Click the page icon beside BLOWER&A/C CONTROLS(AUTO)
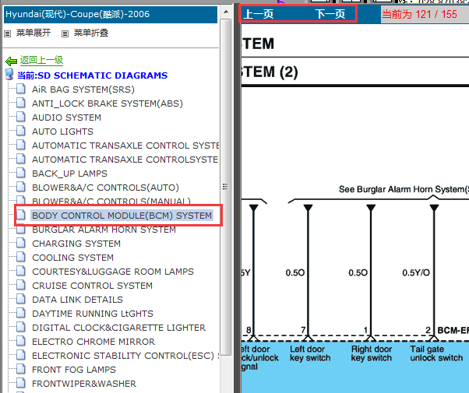The height and width of the screenshot is (393, 469). [x=20, y=188]
